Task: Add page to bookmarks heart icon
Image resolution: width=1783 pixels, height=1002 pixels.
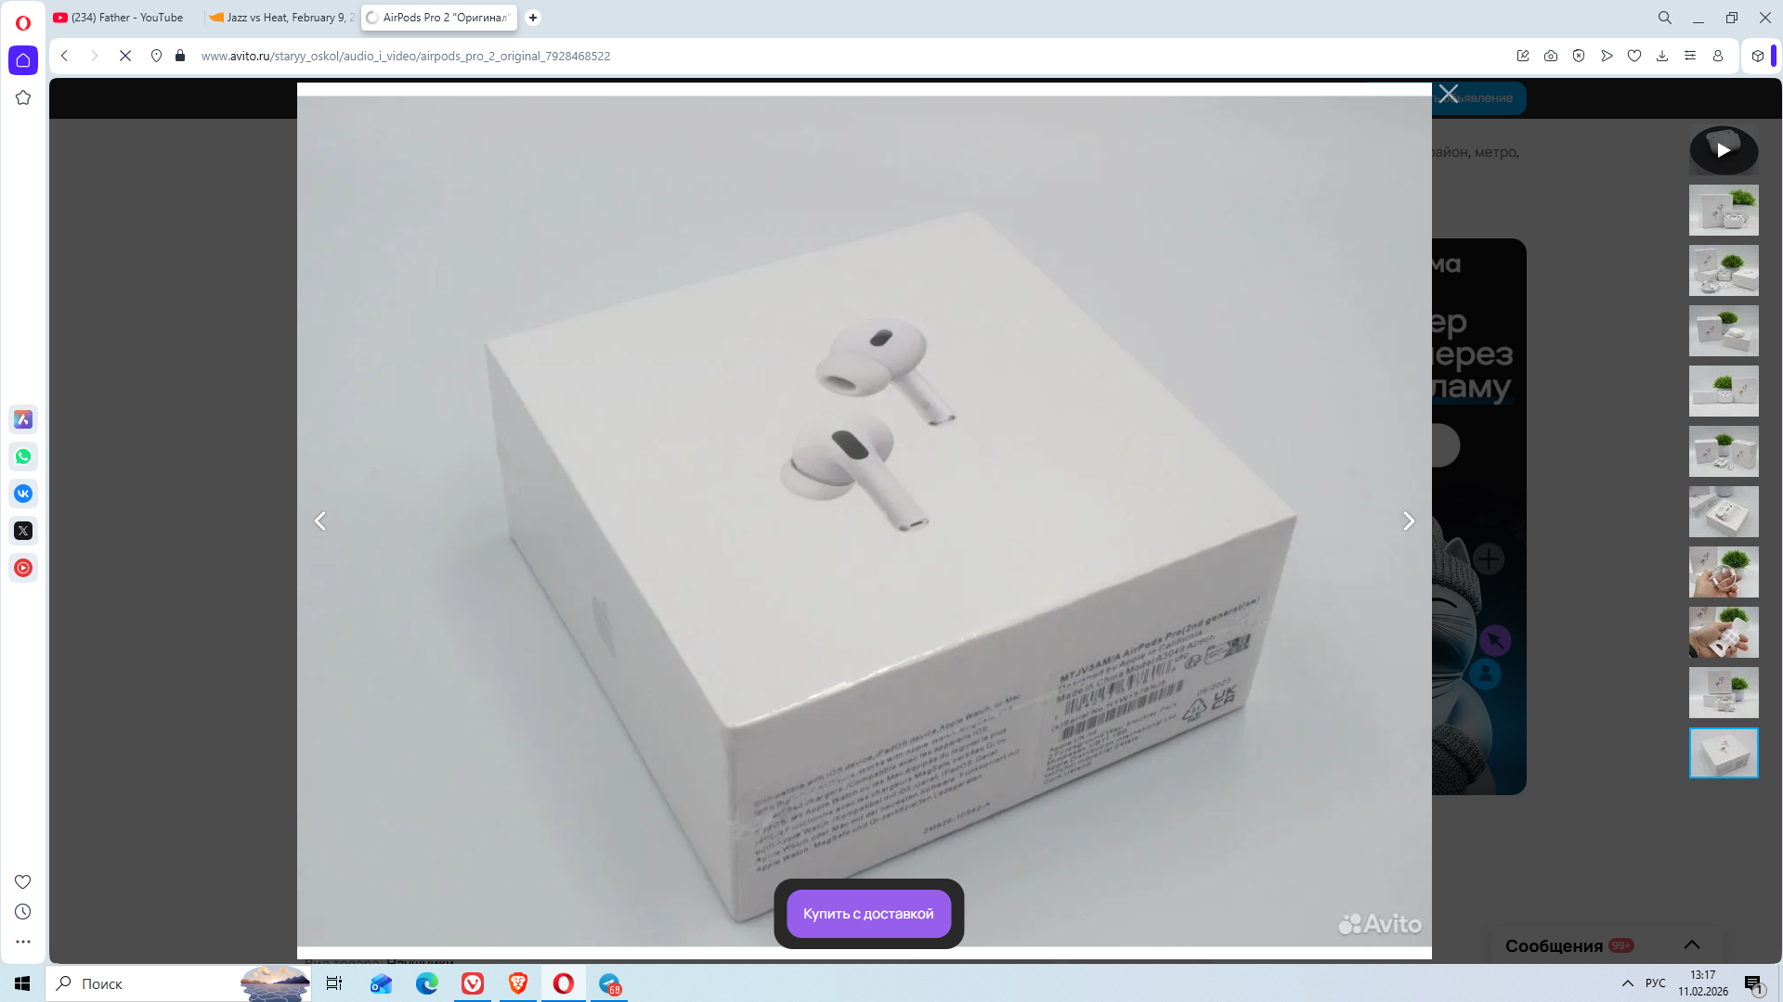Action: click(x=1634, y=56)
